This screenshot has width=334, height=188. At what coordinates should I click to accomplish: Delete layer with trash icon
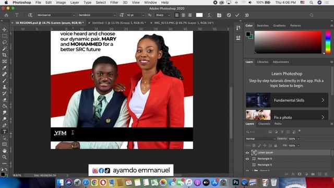point(326,174)
